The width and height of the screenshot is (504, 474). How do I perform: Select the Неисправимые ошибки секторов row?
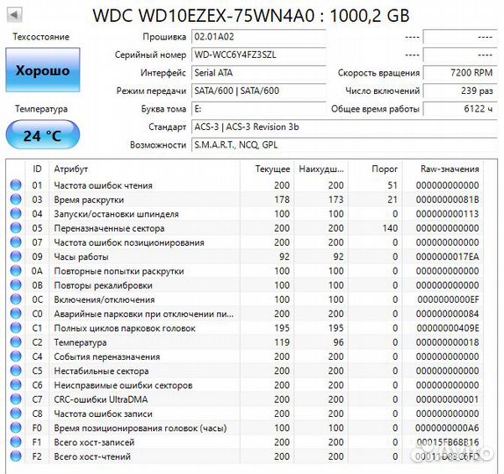point(245,384)
